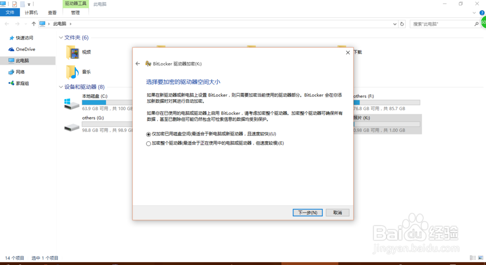Viewport: 486px width, 265px height.
Task: Click 14 个项目 status bar text
Action: 14,258
